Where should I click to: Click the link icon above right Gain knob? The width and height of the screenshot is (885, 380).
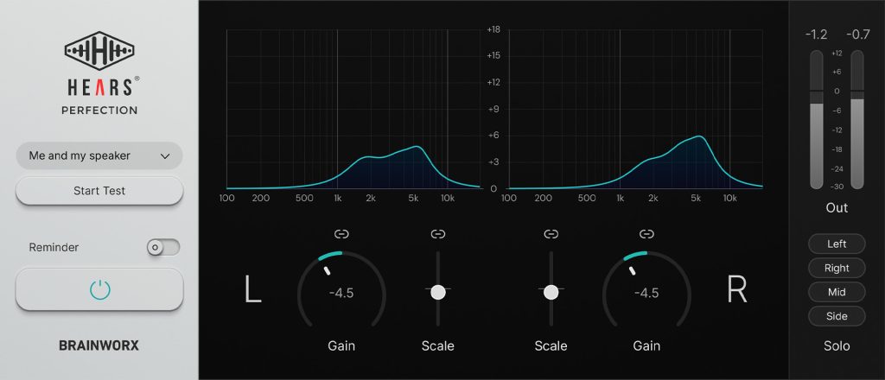[x=646, y=234]
